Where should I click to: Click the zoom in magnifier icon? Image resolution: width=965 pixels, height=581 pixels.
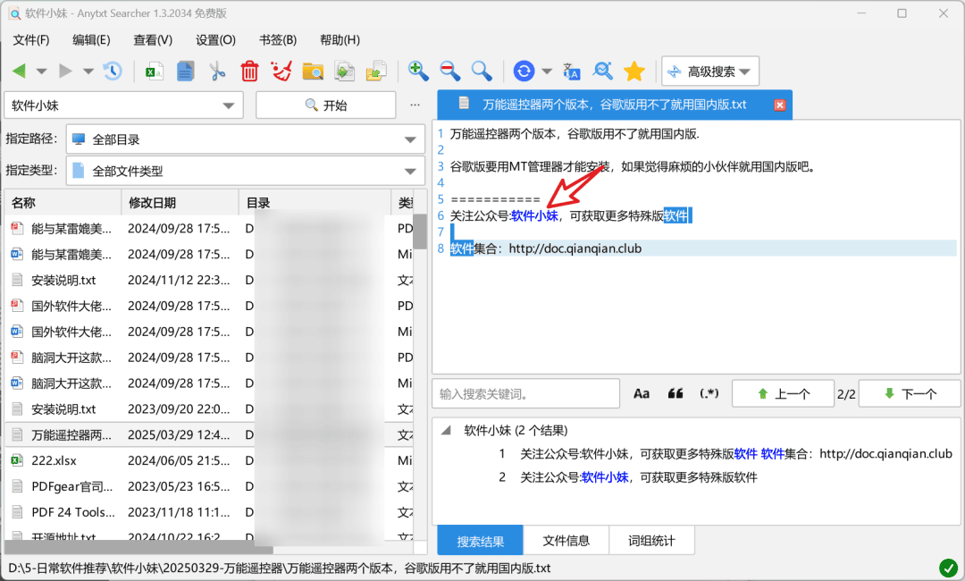click(x=418, y=72)
